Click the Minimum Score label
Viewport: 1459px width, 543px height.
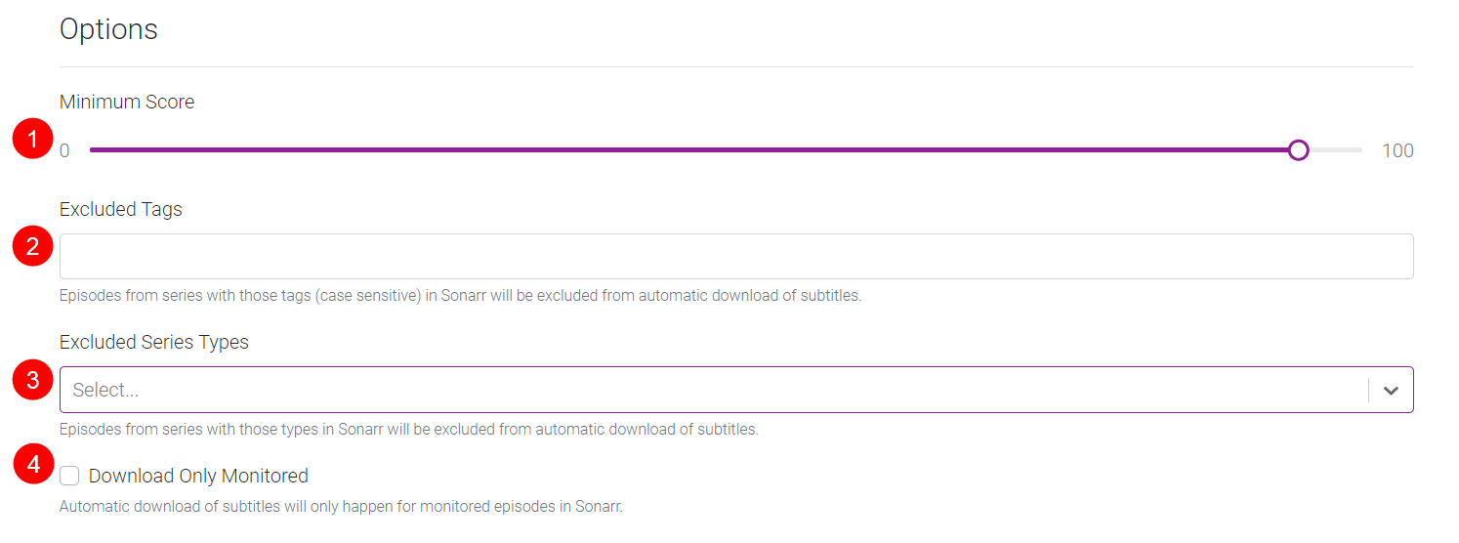(x=127, y=102)
